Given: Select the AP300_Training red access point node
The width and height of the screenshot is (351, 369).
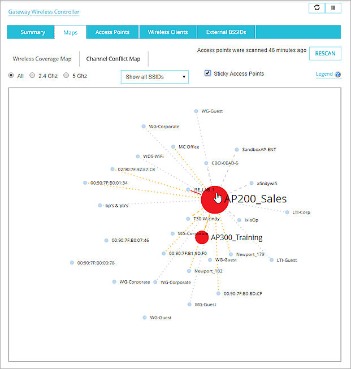Looking at the screenshot, I should [x=202, y=238].
